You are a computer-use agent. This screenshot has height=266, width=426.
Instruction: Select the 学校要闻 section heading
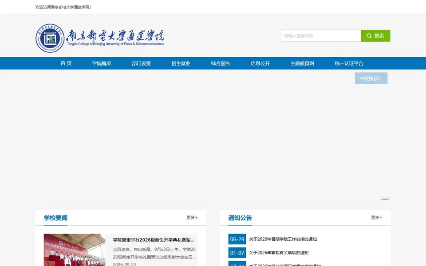click(56, 218)
